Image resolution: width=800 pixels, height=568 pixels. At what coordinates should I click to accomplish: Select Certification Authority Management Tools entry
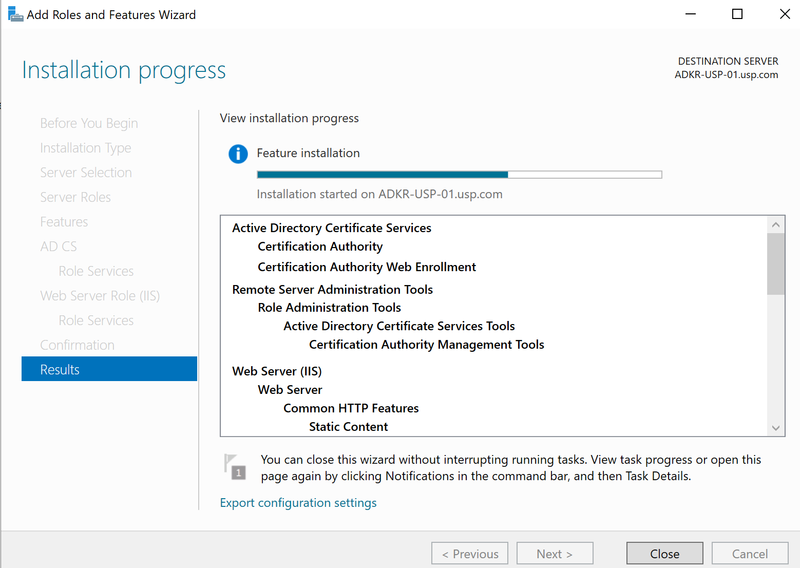click(x=427, y=345)
